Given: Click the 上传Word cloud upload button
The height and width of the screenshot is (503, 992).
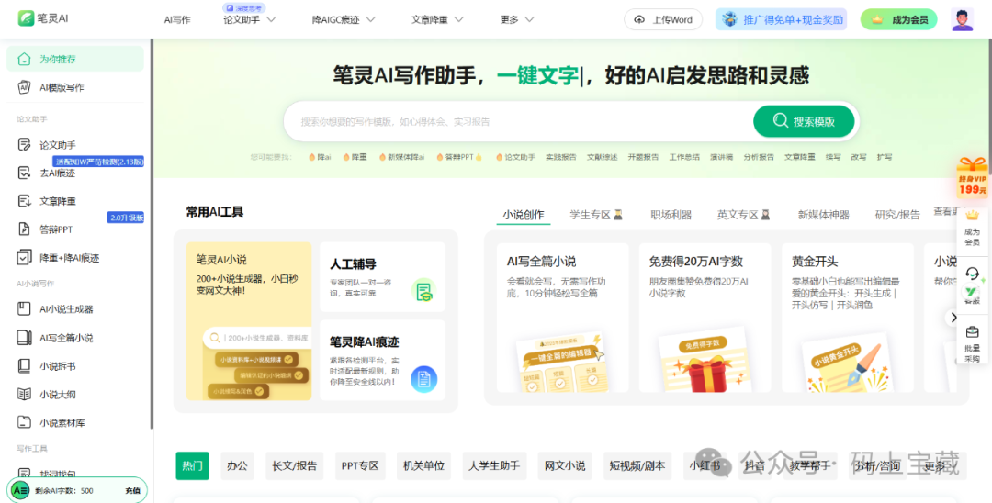Looking at the screenshot, I should point(663,19).
